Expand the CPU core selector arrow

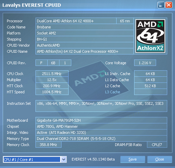tap(64, 160)
